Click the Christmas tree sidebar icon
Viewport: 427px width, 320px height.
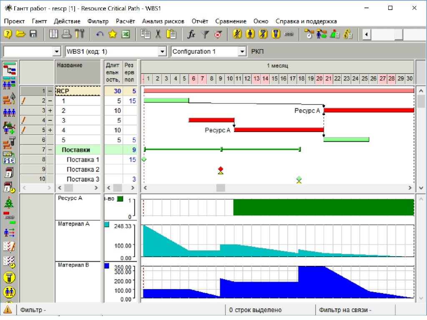9,203
